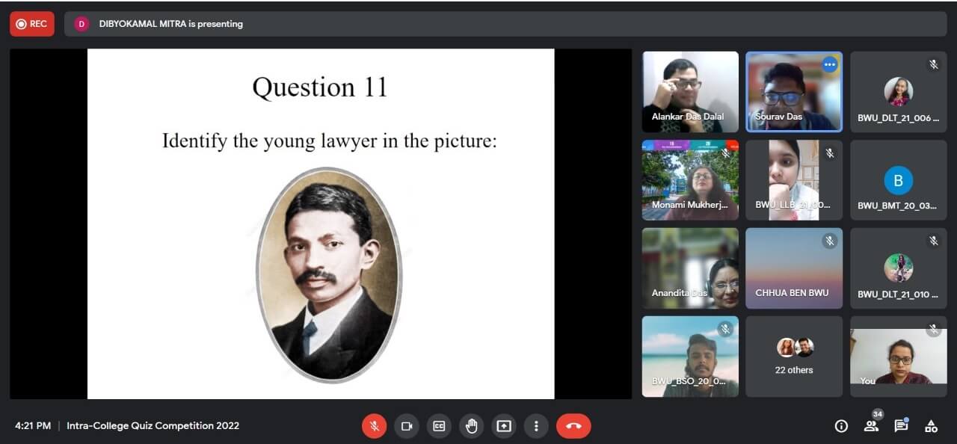
Task: Click the red REC recording indicator
Action: coord(32,24)
